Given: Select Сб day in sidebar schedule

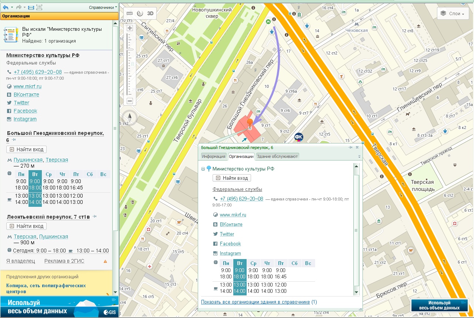Looking at the screenshot, I should click(89, 174).
